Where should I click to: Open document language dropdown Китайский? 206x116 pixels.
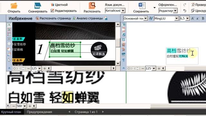click(x=115, y=11)
